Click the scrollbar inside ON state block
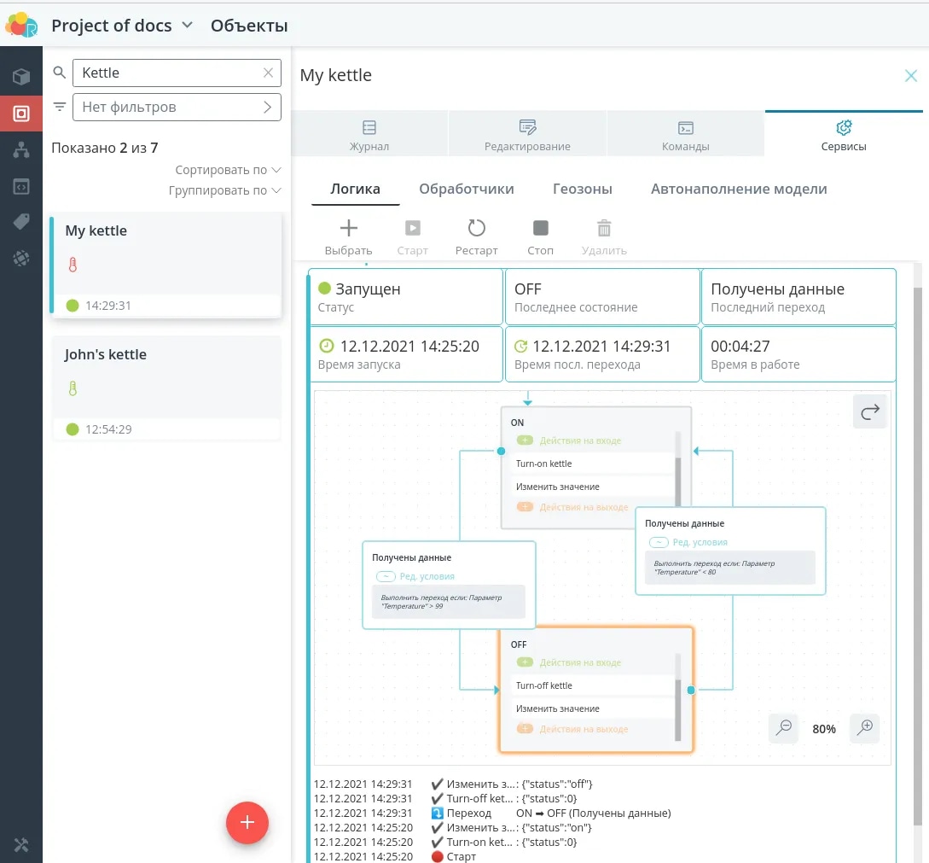929x863 pixels. click(x=678, y=481)
